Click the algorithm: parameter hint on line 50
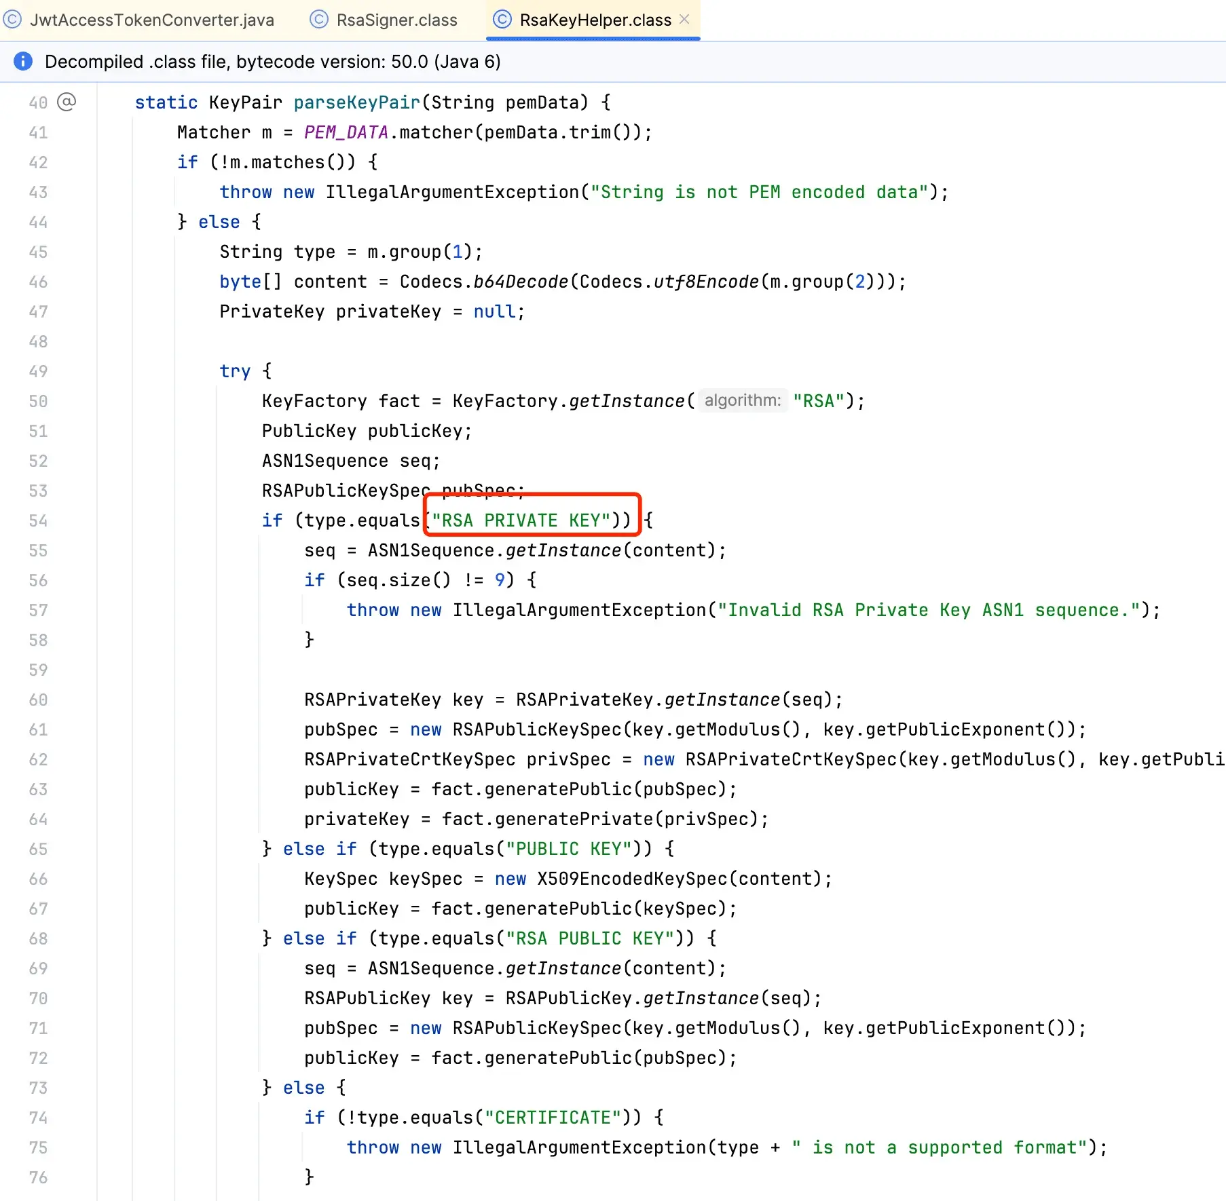 [x=743, y=400]
